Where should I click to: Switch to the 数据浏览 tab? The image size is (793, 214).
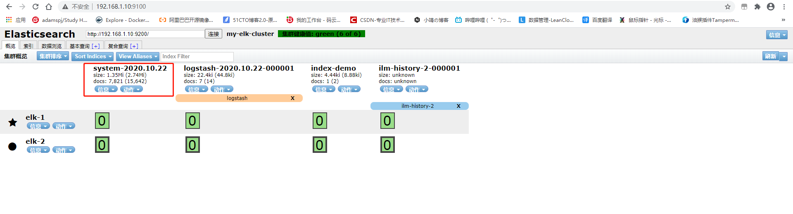[52, 46]
